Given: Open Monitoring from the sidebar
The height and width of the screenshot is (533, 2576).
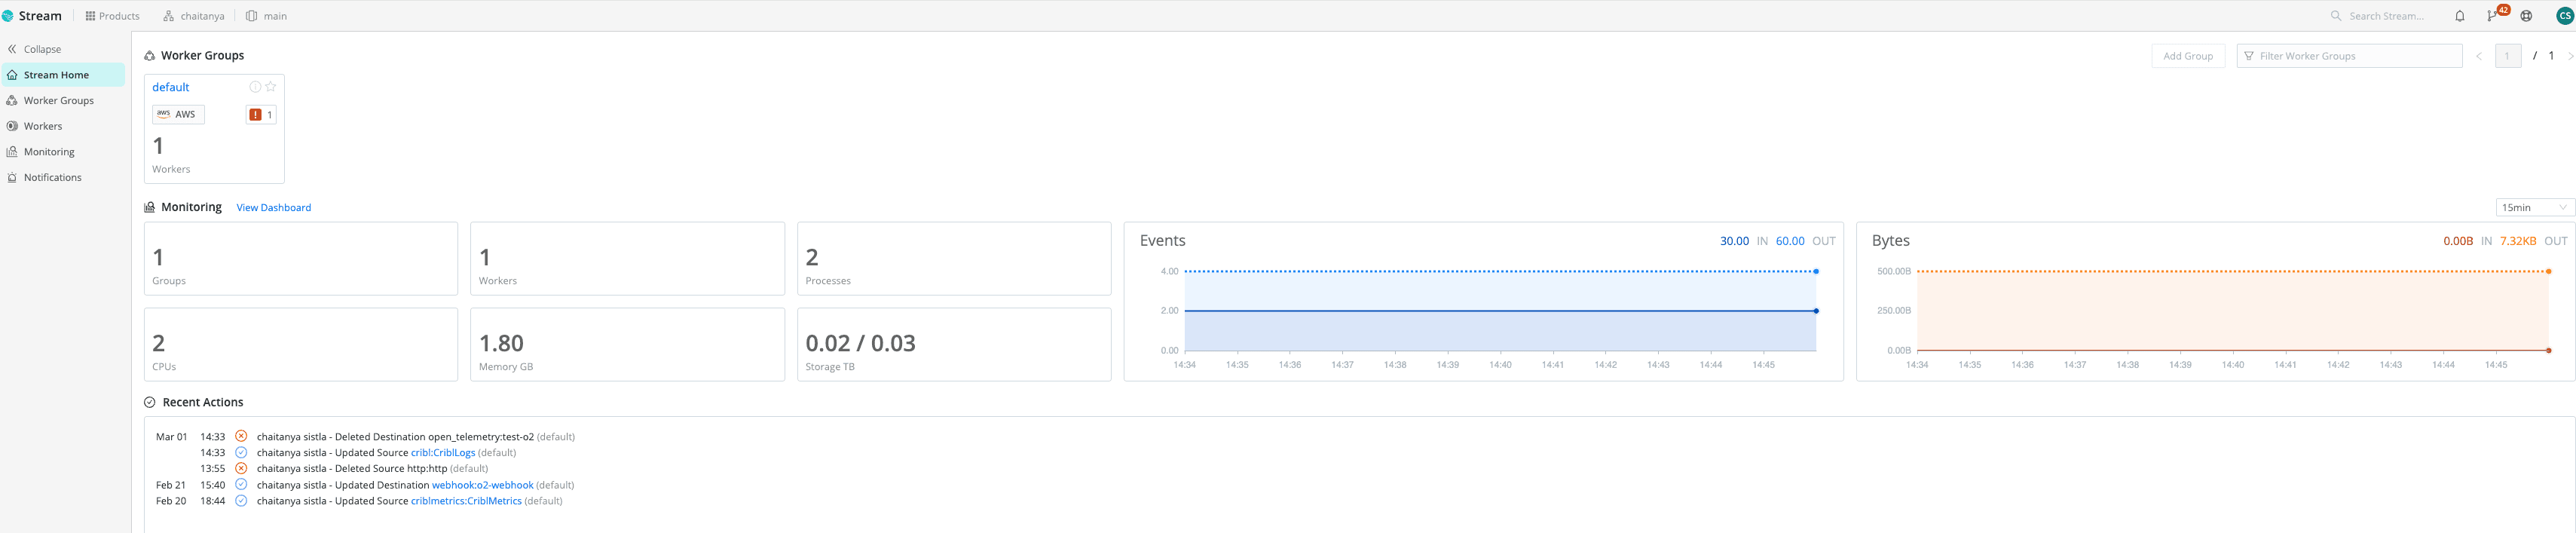Looking at the screenshot, I should click(48, 152).
